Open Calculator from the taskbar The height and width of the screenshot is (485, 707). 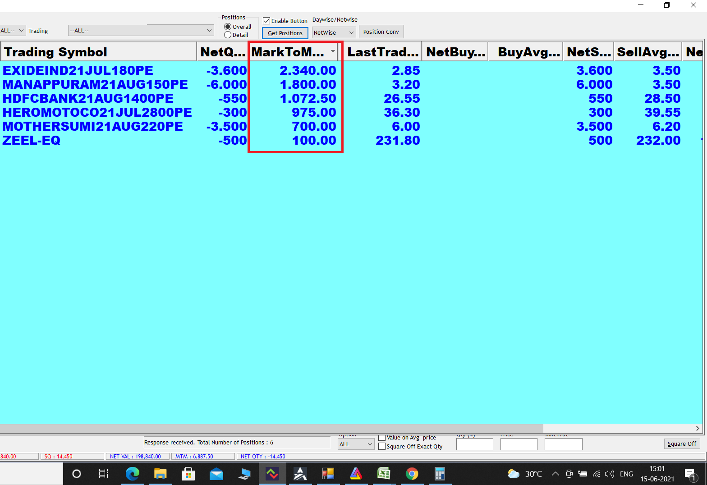(440, 474)
